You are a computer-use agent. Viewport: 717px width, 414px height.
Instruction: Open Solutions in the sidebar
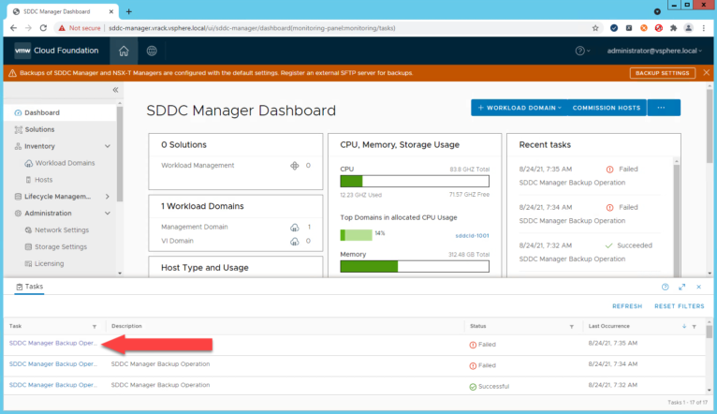39,129
